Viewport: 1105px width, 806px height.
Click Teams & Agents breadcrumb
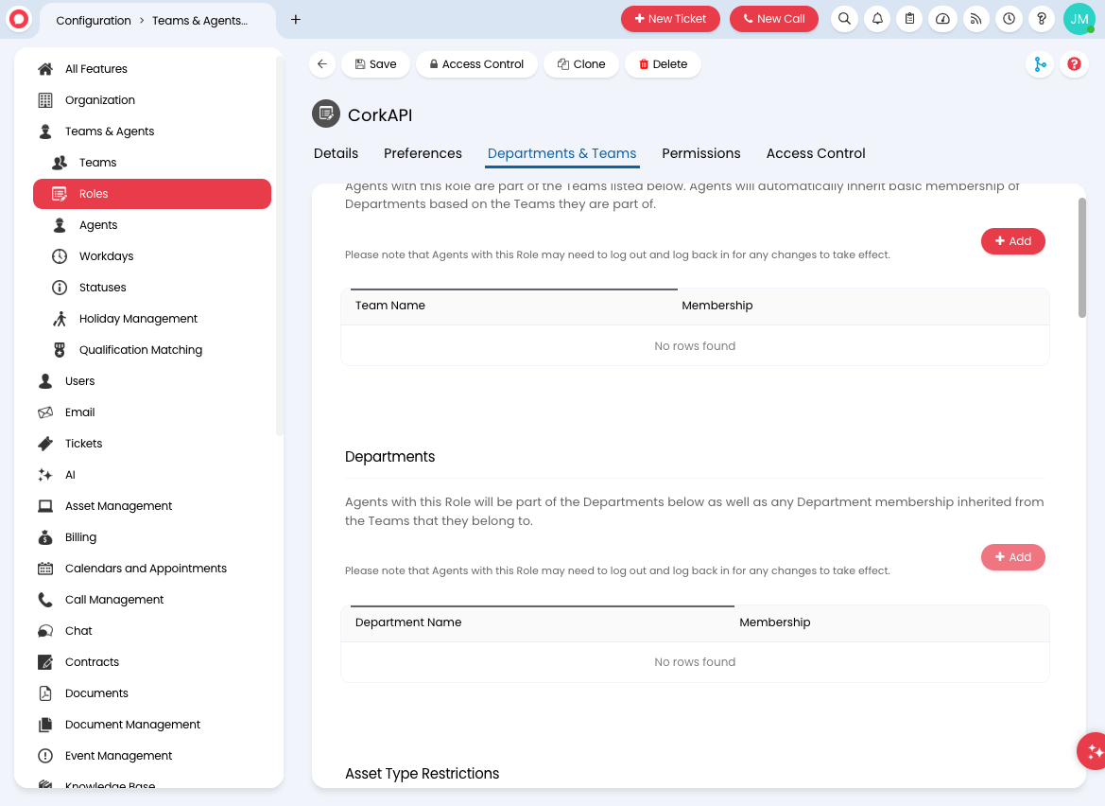point(200,21)
